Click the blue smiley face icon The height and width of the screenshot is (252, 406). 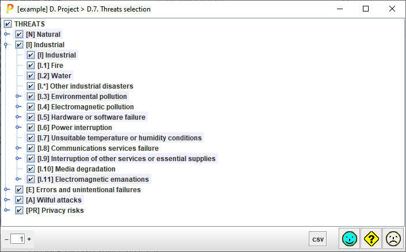[x=349, y=239]
